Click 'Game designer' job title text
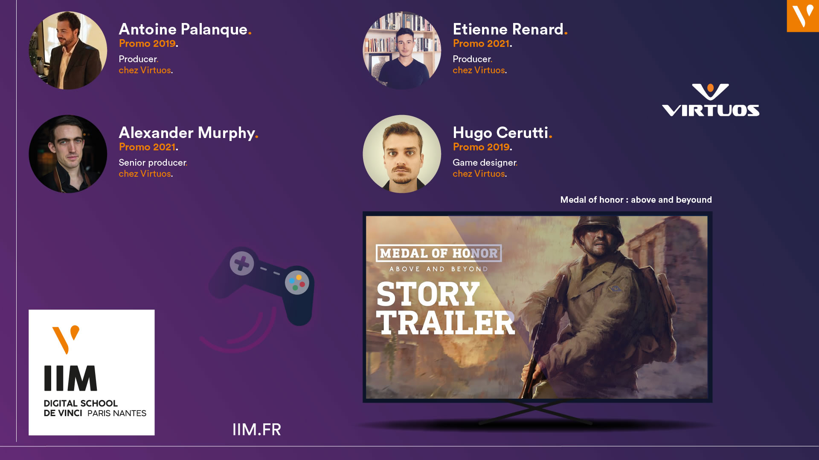The image size is (819, 460). tap(485, 163)
